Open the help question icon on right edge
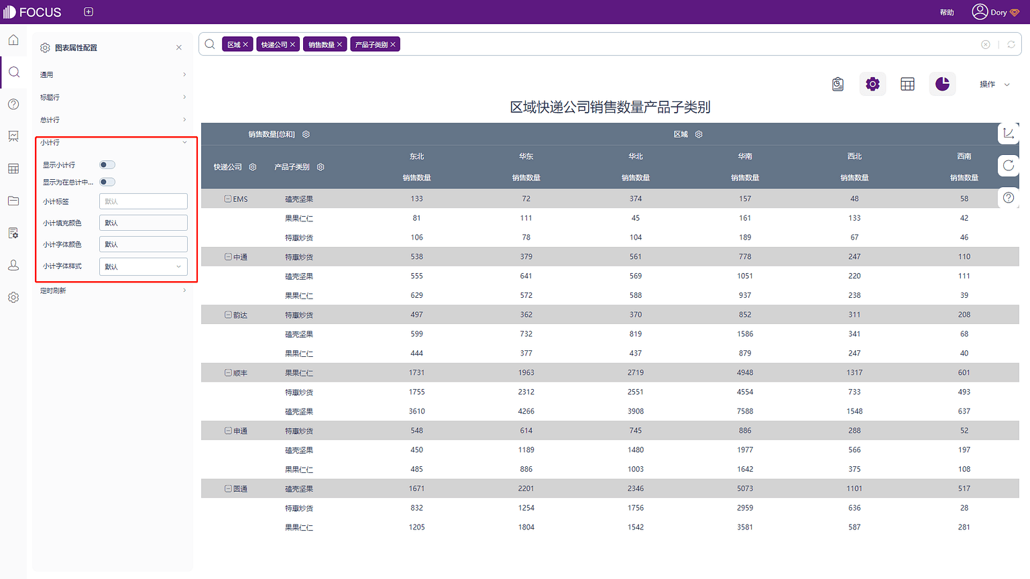 (x=1009, y=198)
